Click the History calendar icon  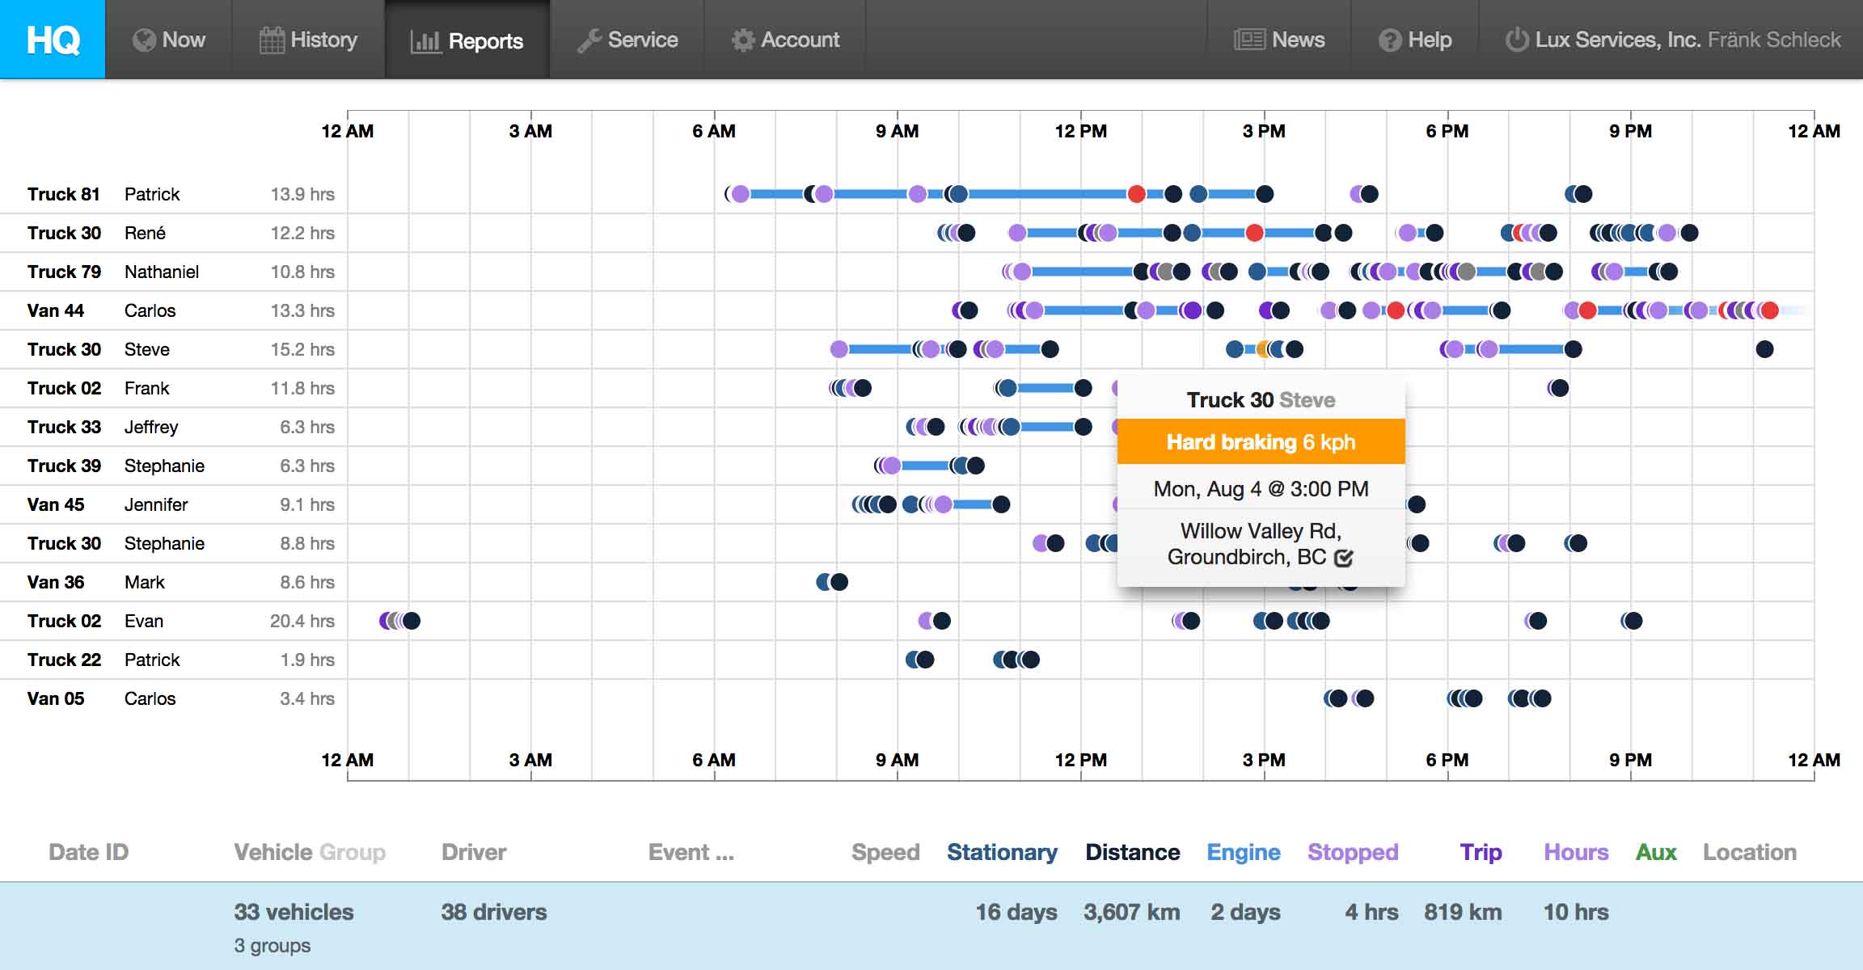(272, 40)
